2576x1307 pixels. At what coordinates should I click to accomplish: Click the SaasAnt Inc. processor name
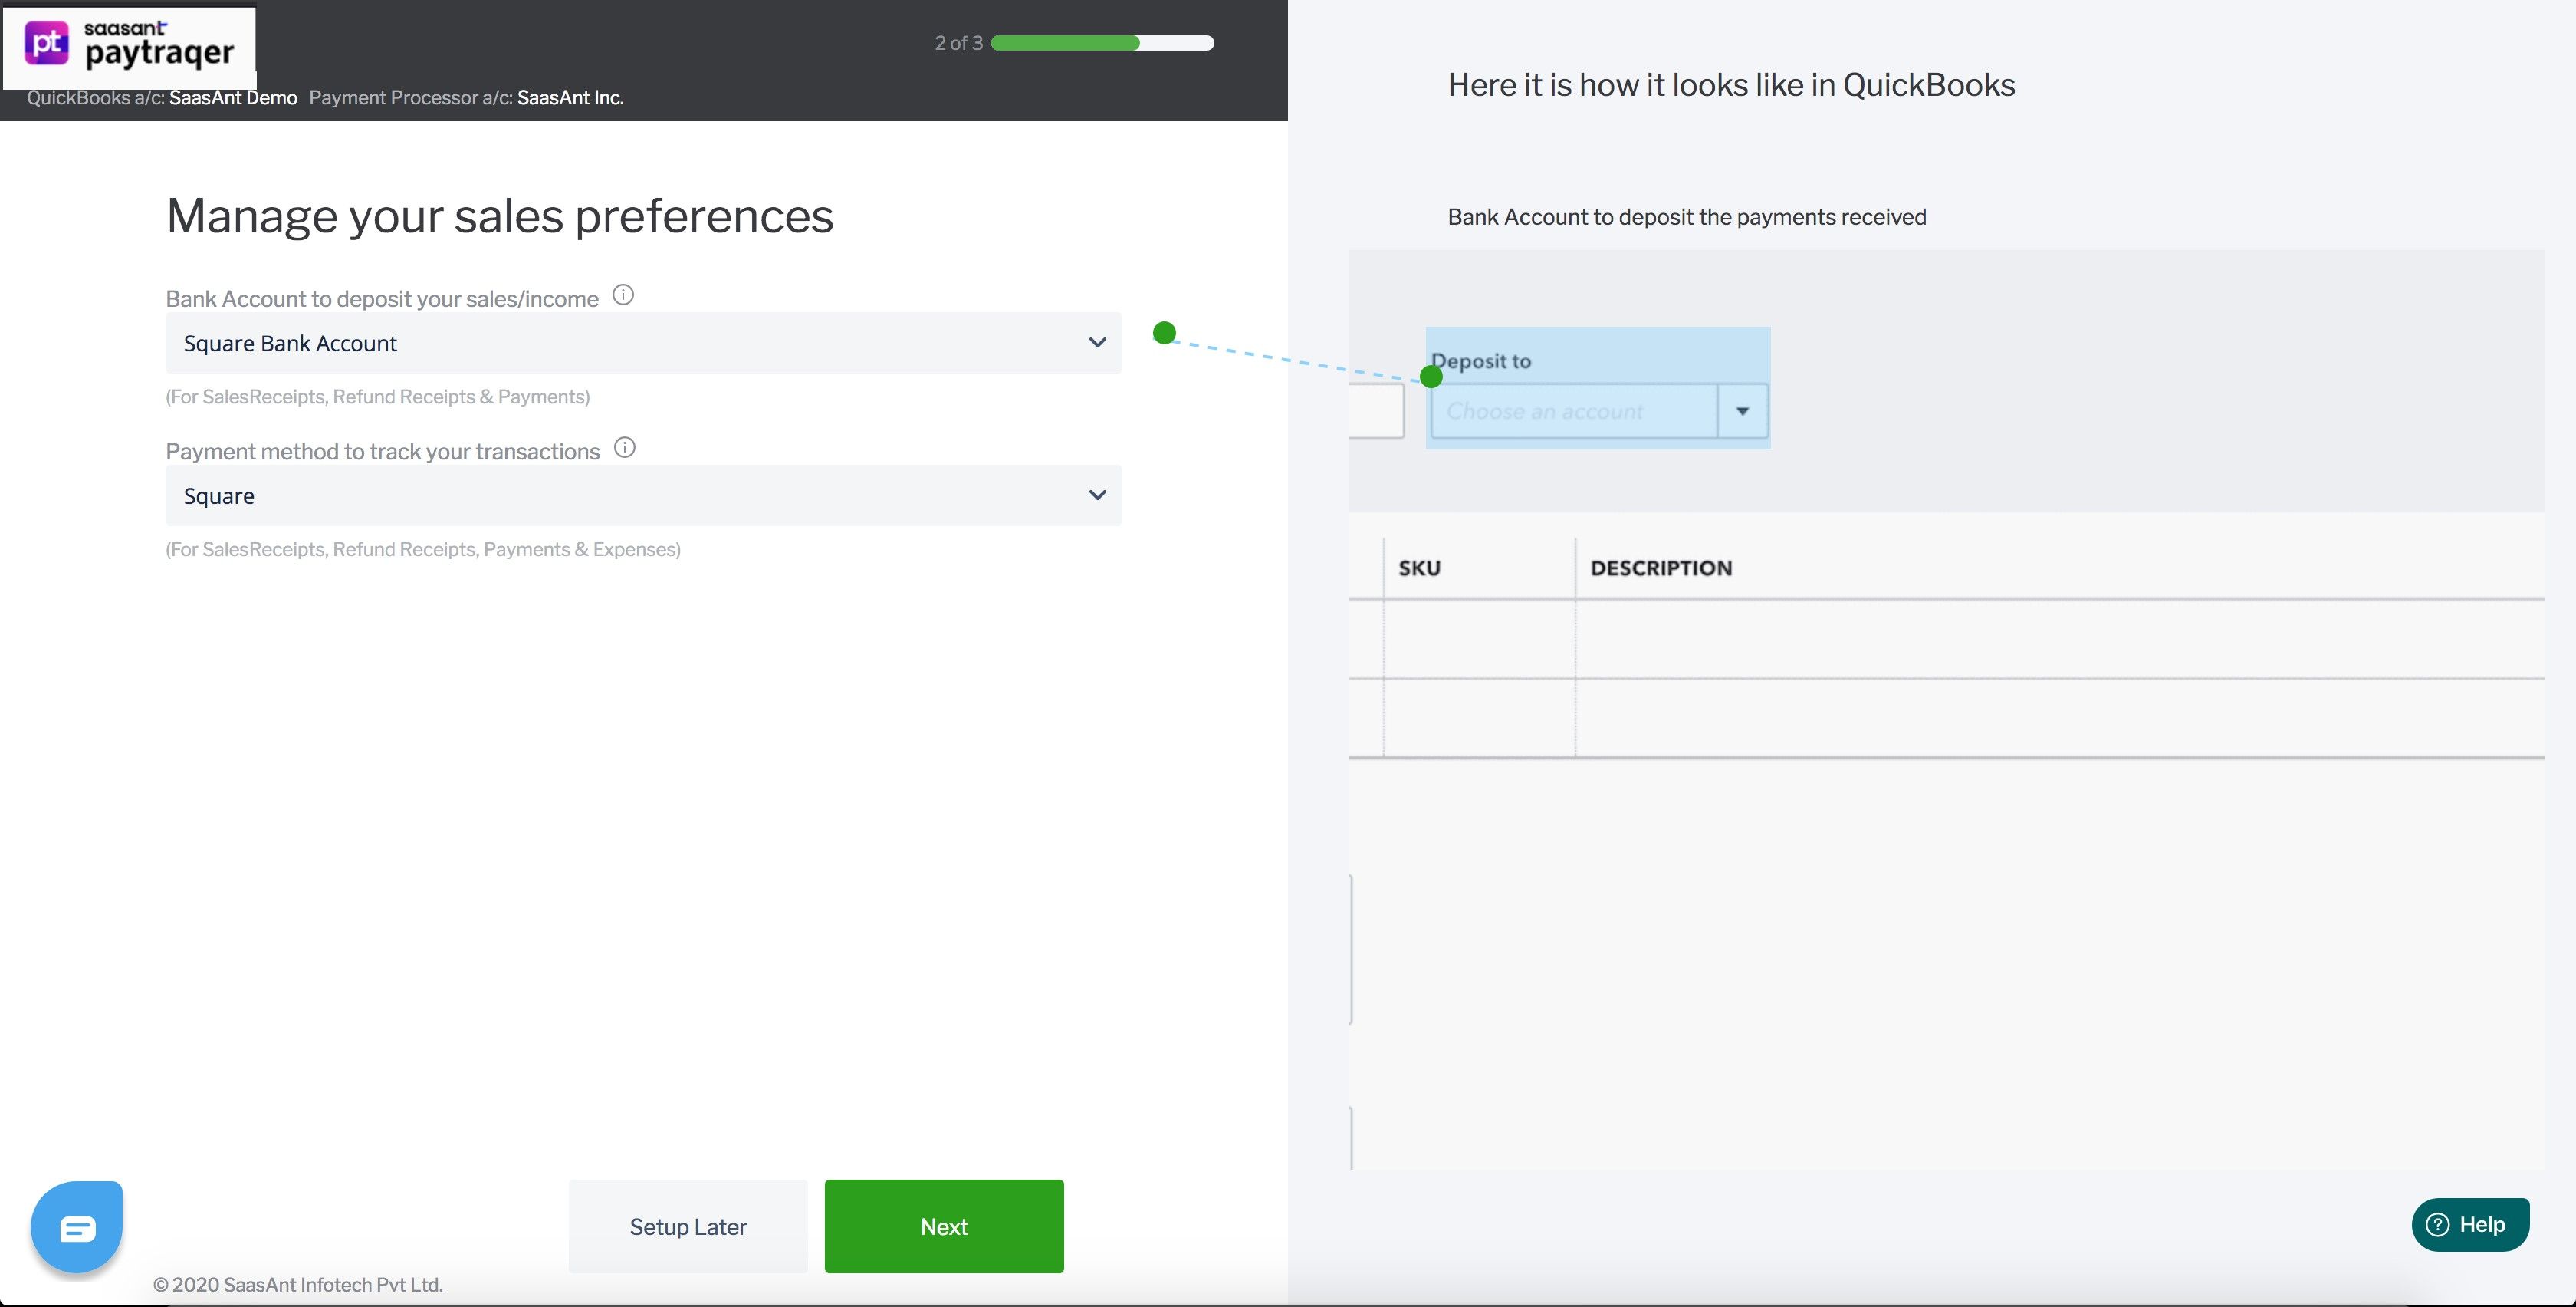[570, 98]
